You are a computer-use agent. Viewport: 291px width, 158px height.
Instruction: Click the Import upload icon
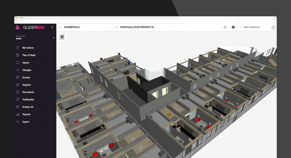pos(18,62)
